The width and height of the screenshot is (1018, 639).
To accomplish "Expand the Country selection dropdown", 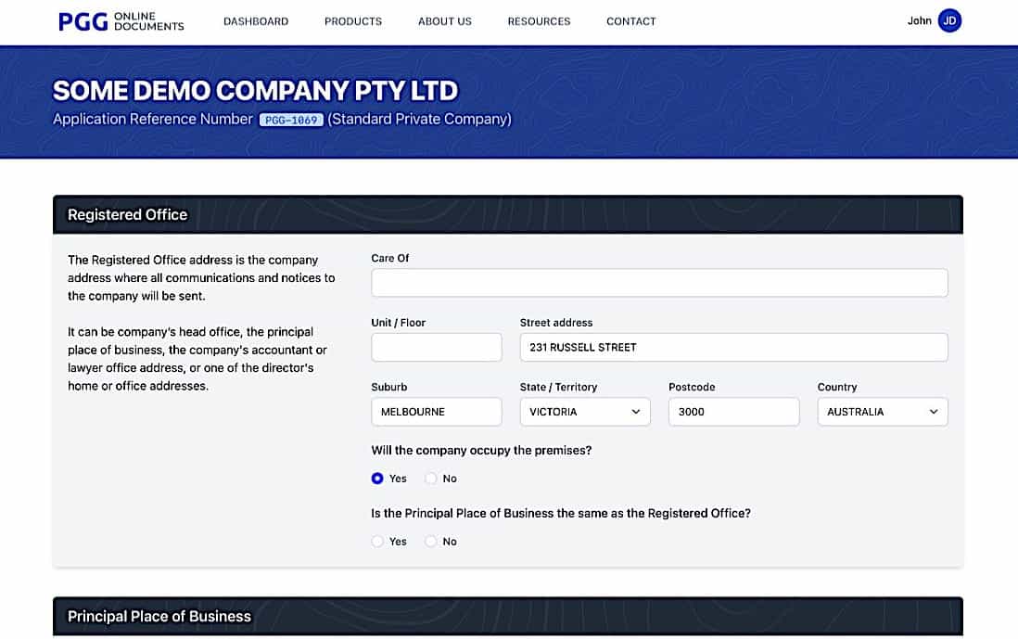I will (882, 411).
